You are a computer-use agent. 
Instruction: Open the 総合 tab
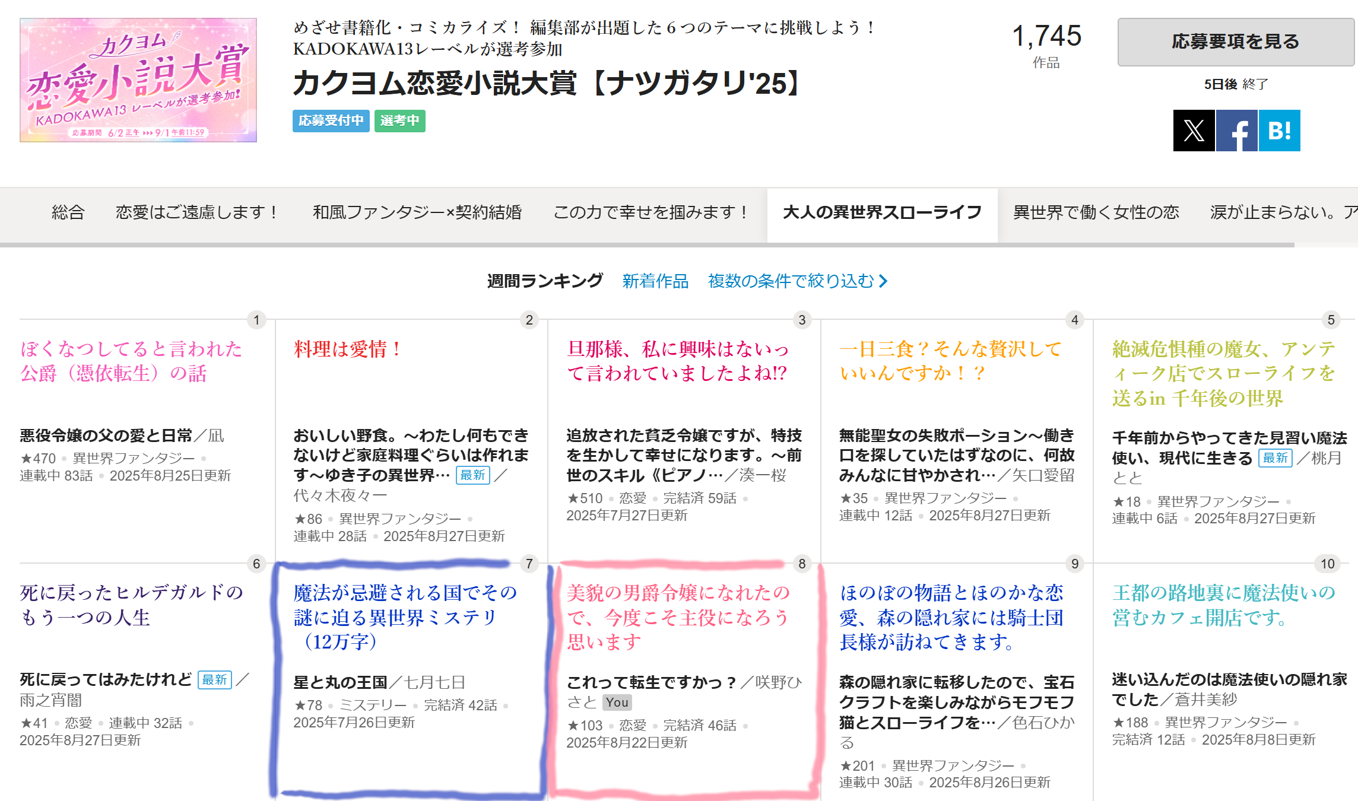[x=68, y=212]
